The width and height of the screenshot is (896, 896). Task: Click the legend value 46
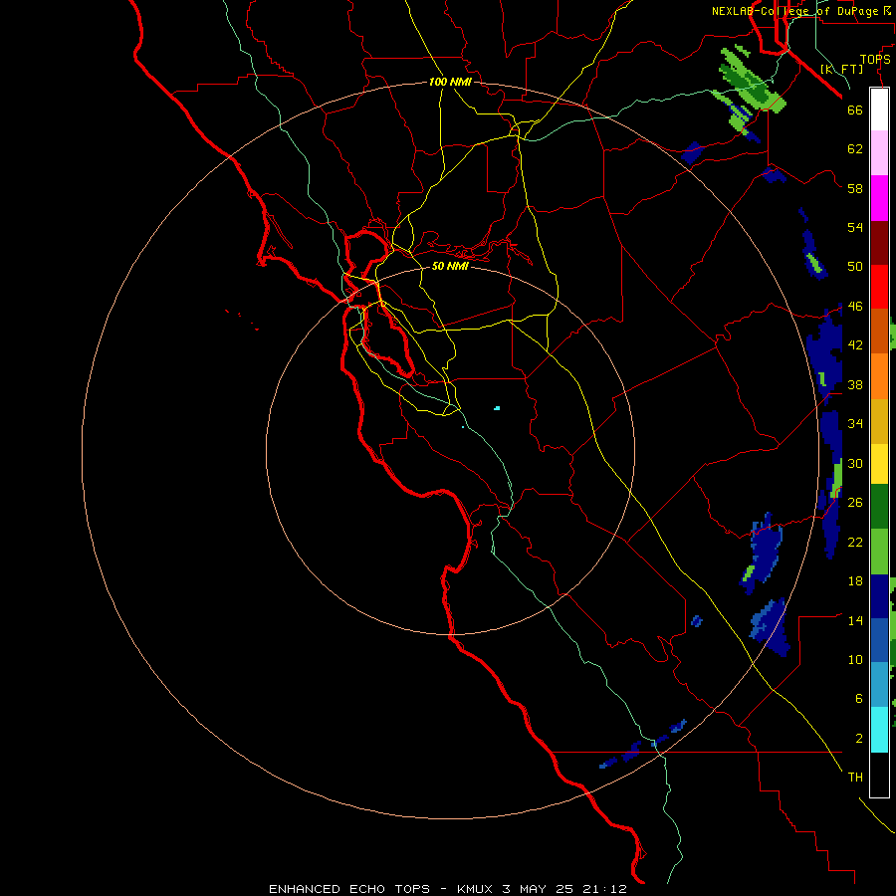(855, 307)
